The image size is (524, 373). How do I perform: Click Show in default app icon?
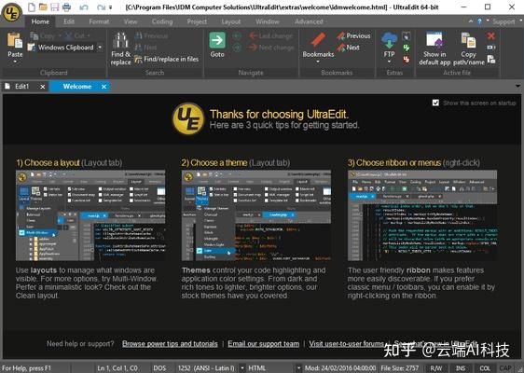pyautogui.click(x=434, y=40)
